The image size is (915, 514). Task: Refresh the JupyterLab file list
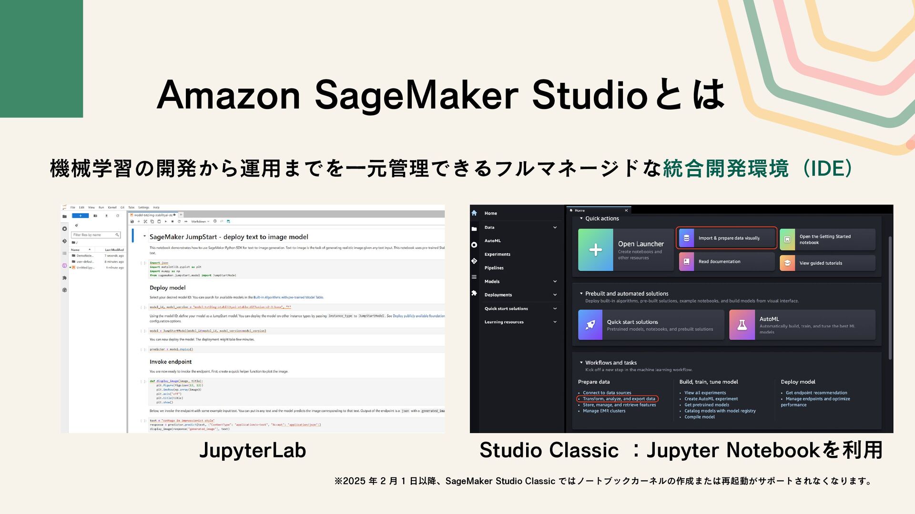click(118, 216)
